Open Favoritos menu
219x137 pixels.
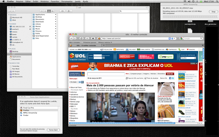[x=55, y=1]
